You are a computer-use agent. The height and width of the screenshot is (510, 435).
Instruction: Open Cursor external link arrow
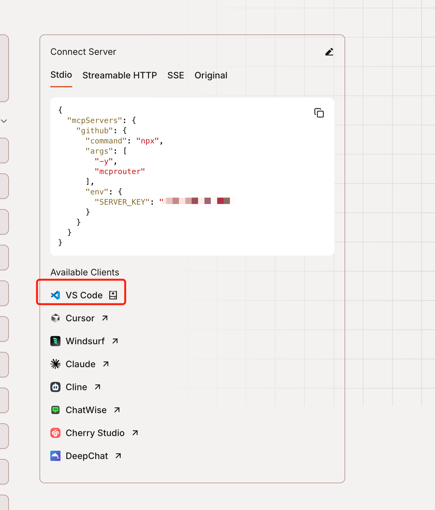(105, 318)
